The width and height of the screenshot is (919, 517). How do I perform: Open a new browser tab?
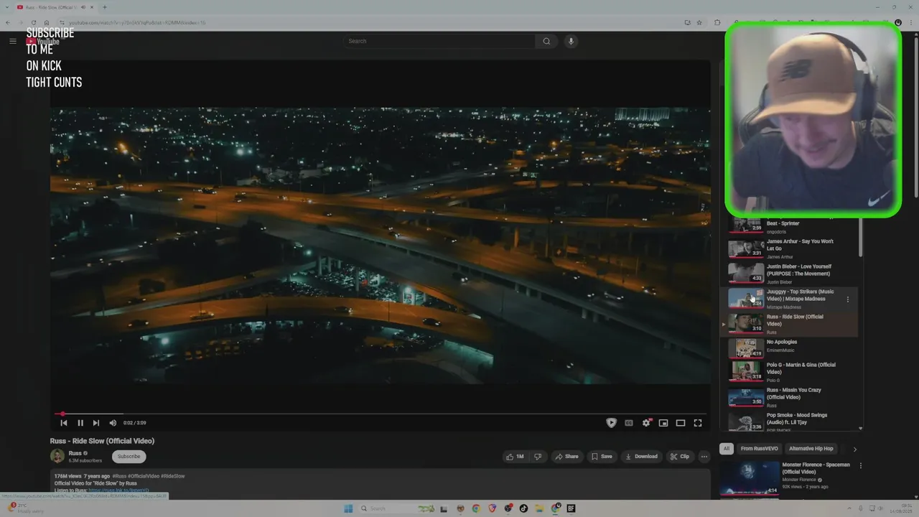(105, 7)
